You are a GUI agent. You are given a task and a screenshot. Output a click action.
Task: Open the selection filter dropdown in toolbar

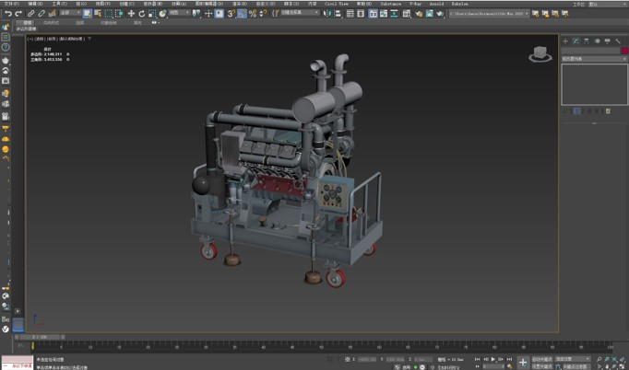(x=70, y=14)
